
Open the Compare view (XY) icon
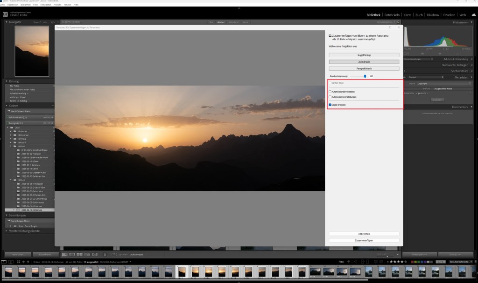point(79,255)
